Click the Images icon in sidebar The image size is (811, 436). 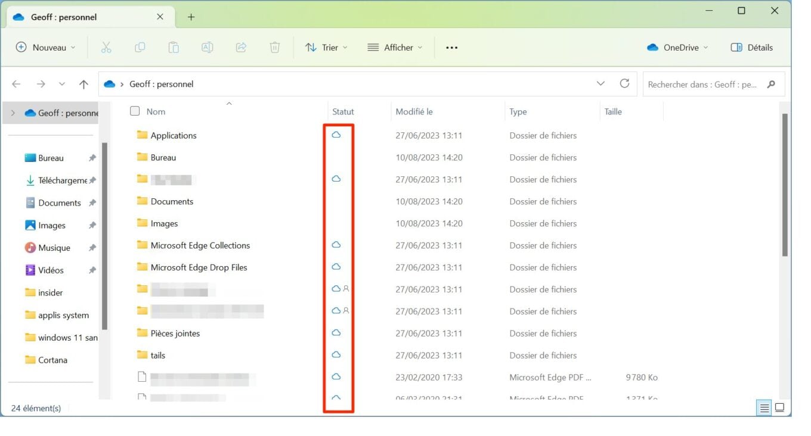(30, 225)
